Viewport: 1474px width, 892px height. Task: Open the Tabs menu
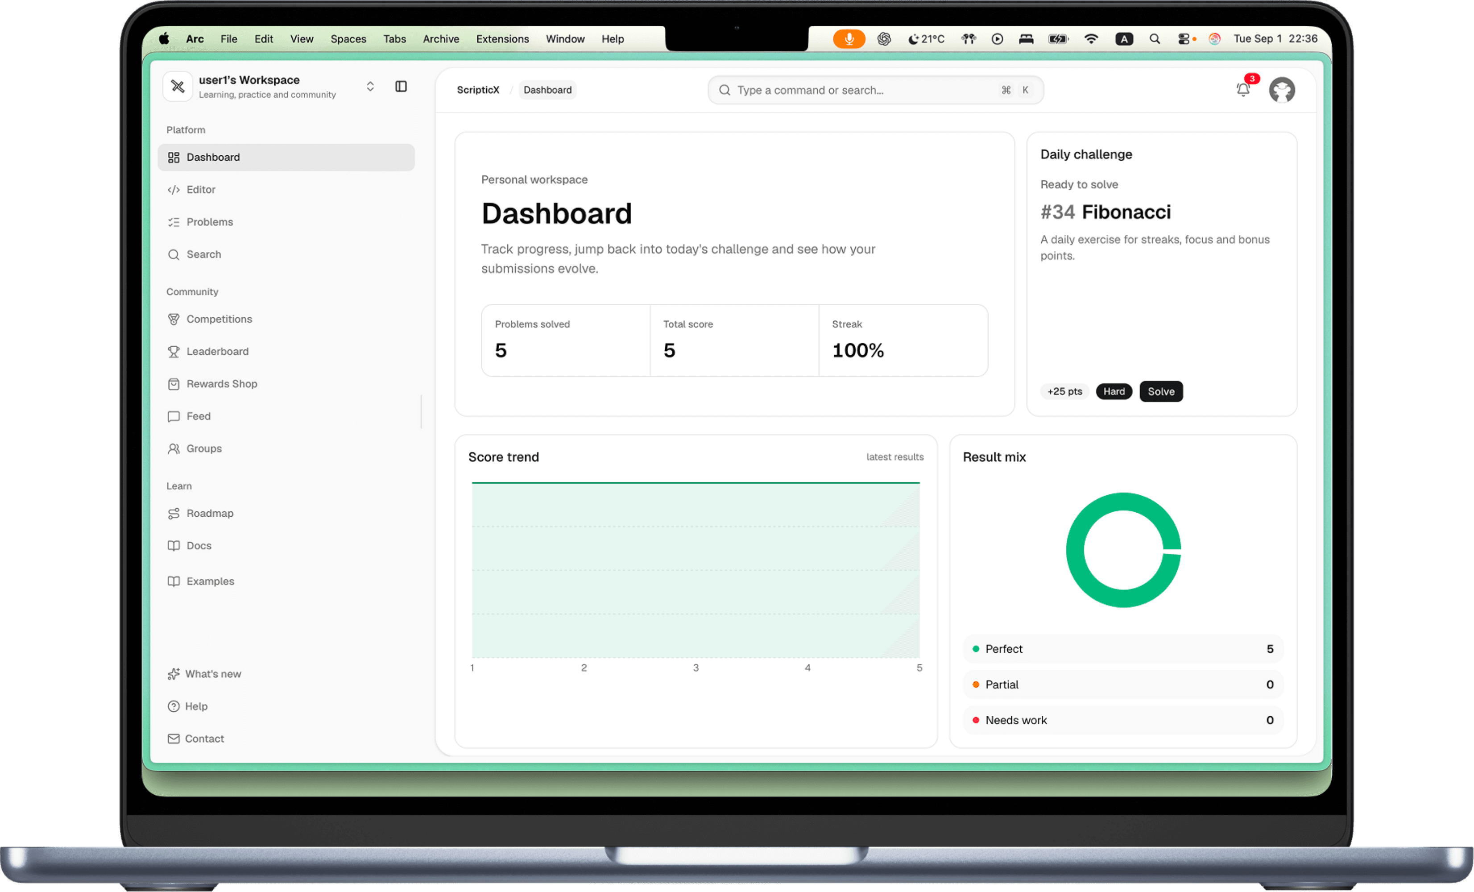pyautogui.click(x=395, y=39)
